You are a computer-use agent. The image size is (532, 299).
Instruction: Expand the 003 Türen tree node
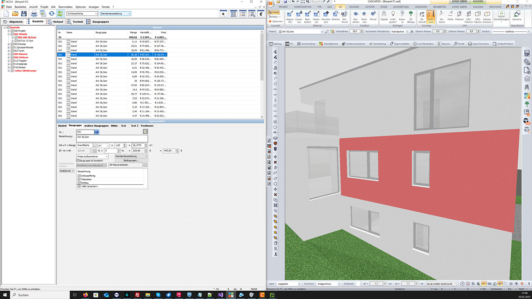click(9, 51)
